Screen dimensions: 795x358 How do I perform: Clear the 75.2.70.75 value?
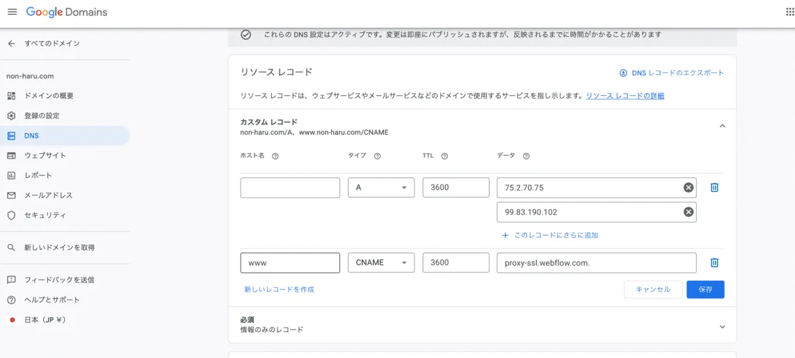[x=689, y=188]
